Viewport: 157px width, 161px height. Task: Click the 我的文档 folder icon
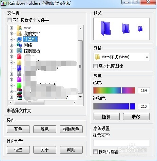(19, 34)
